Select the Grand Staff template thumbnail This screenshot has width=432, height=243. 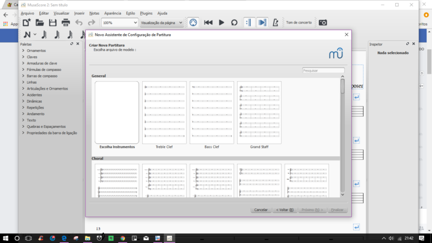click(x=259, y=113)
